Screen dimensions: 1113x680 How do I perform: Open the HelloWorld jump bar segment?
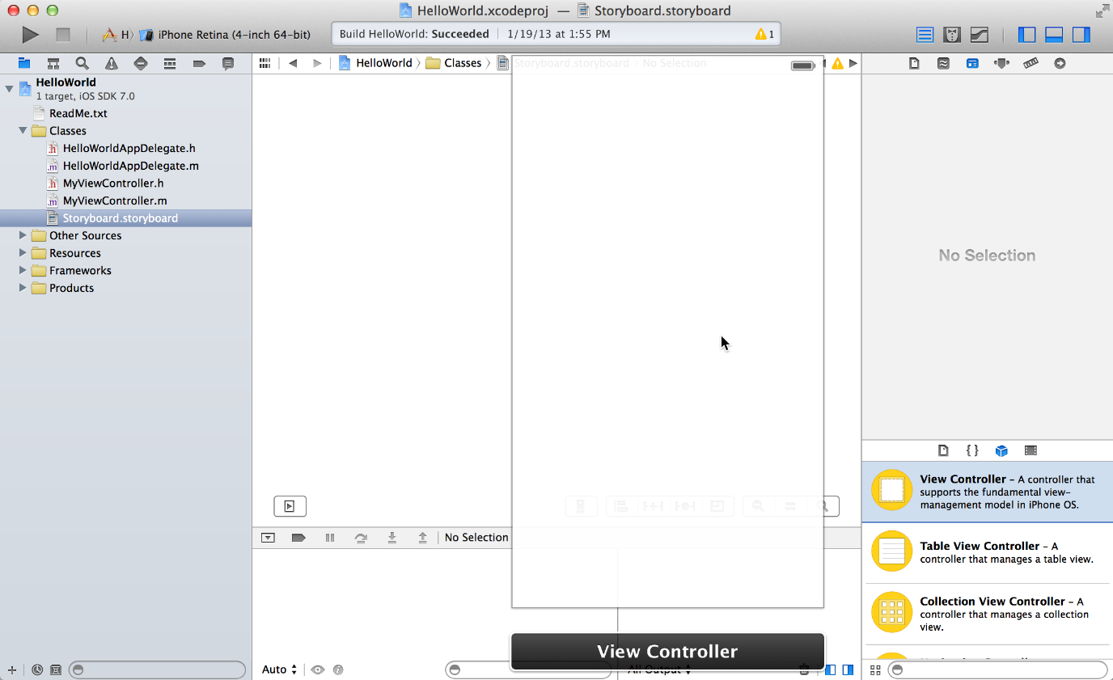click(x=375, y=63)
